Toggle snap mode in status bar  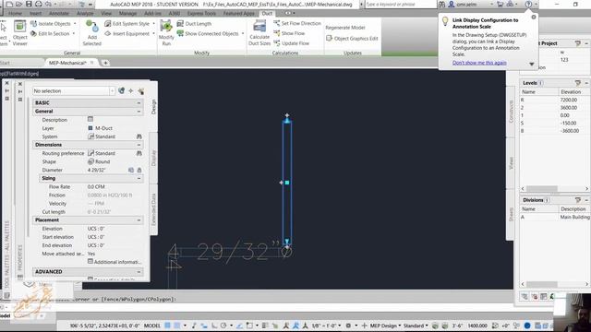tap(176, 326)
